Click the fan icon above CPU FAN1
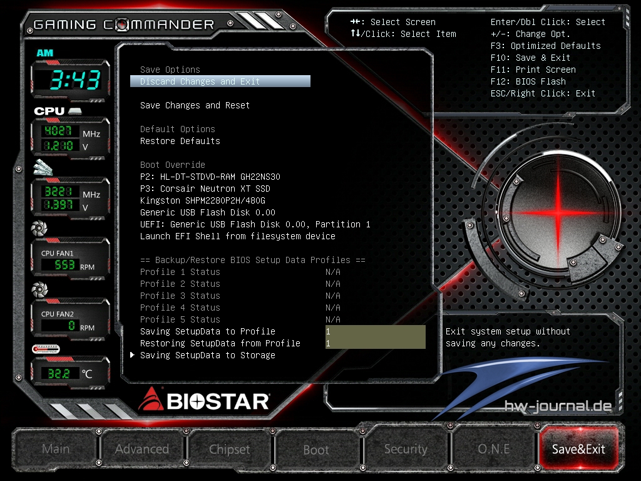The image size is (641, 481). click(39, 228)
